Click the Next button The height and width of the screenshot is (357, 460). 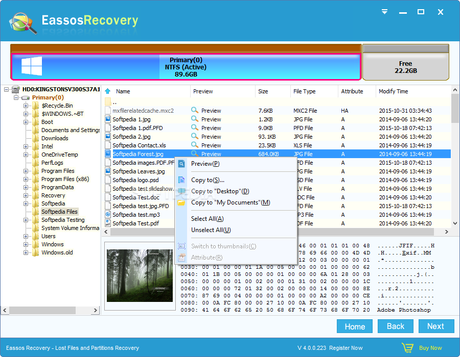click(436, 326)
